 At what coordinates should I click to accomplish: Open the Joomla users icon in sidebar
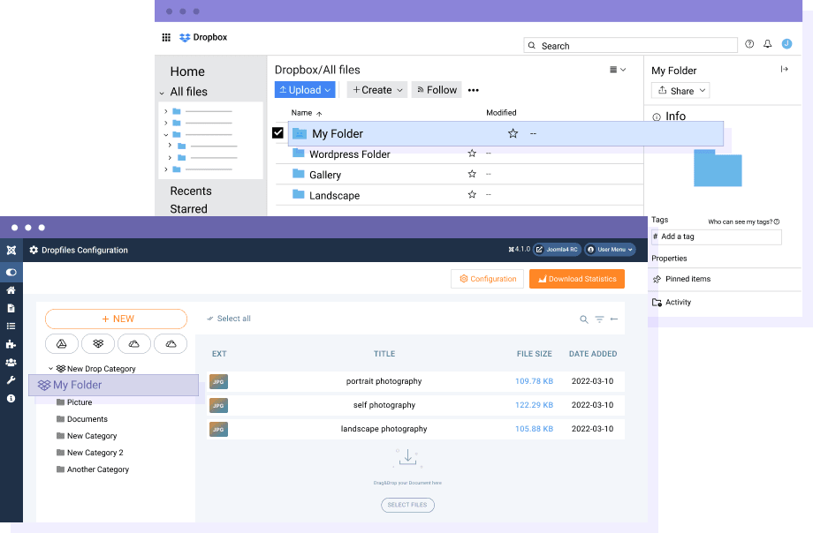click(x=11, y=362)
